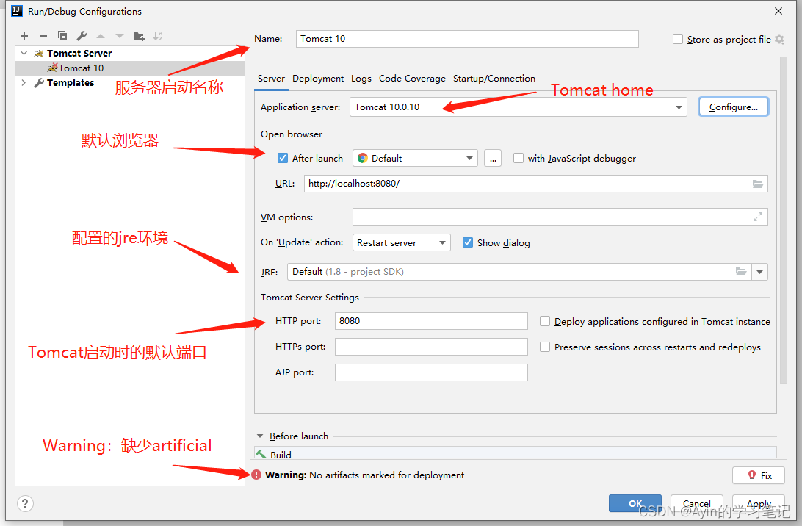The height and width of the screenshot is (526, 802).
Task: Move configuration up arrow icon
Action: 101,36
